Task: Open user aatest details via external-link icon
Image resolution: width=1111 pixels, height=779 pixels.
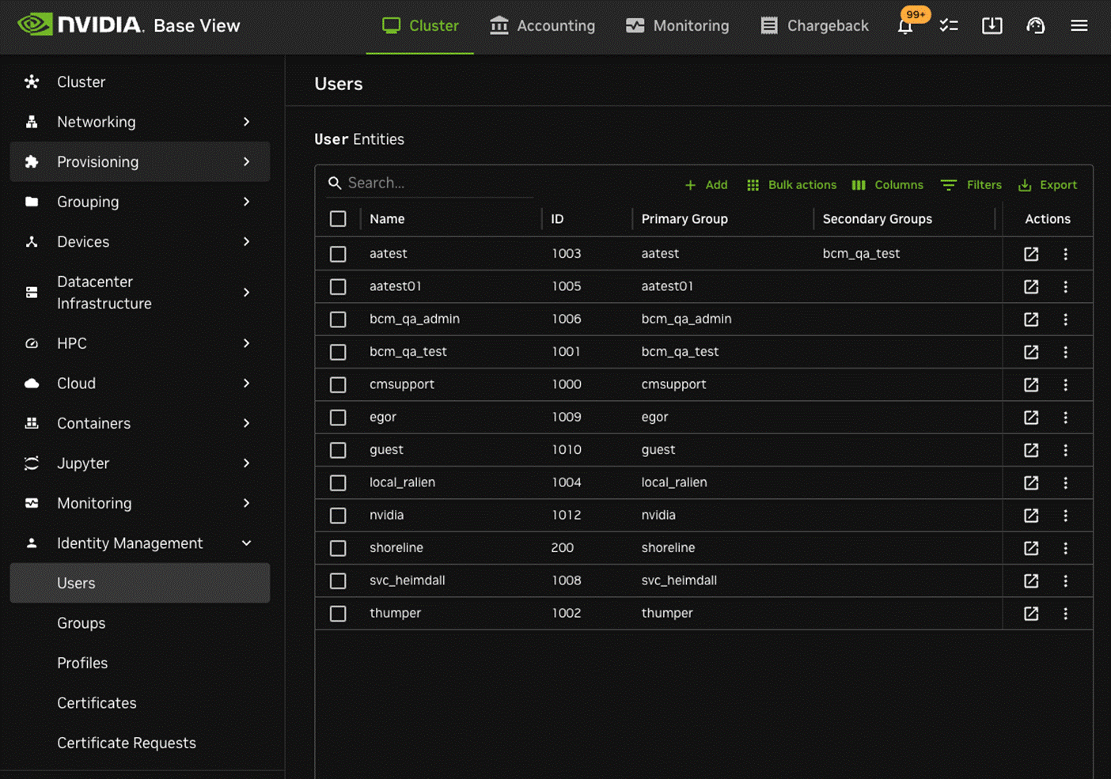Action: tap(1030, 254)
